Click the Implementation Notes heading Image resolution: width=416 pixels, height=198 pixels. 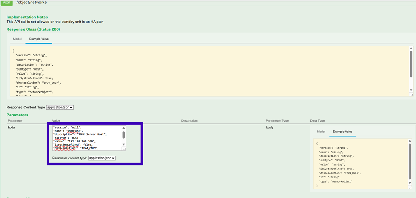pos(27,17)
